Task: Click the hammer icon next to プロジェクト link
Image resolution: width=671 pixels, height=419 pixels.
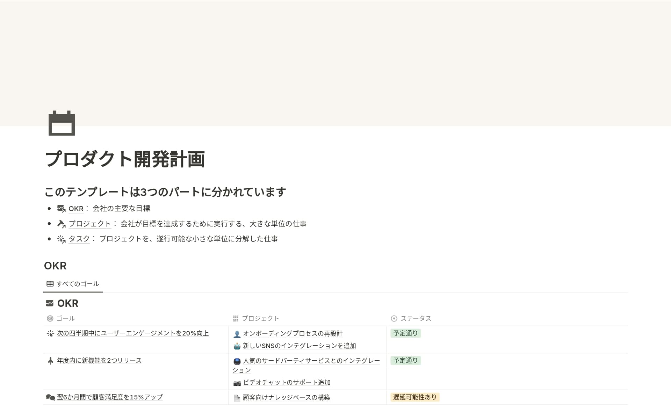Action: (x=61, y=224)
